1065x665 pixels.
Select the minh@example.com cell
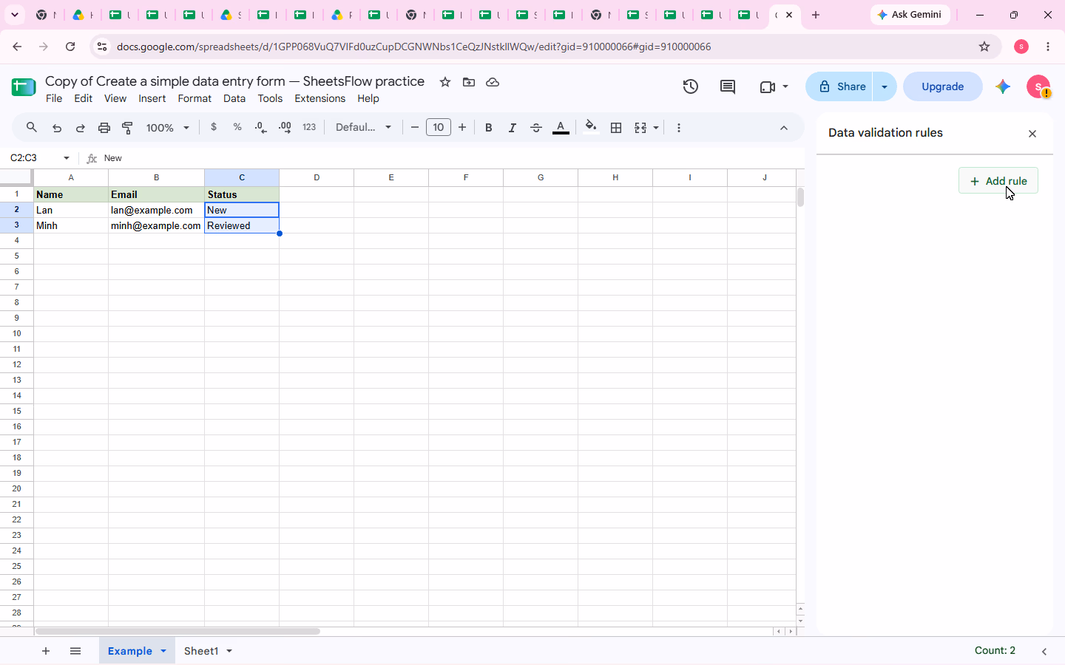(x=156, y=225)
